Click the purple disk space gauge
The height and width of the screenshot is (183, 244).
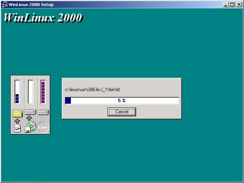coord(43,91)
